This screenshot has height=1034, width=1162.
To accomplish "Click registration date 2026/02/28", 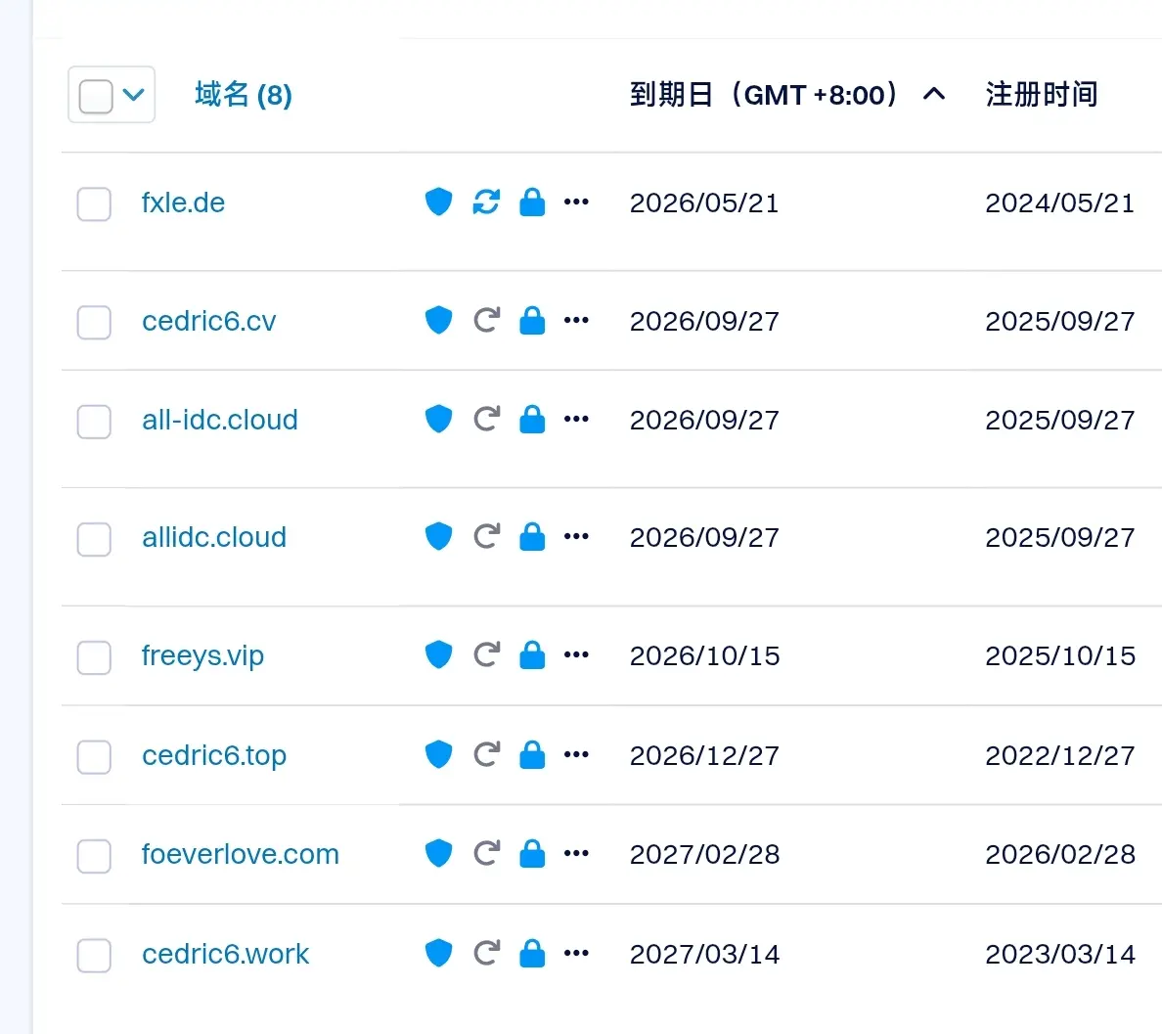I will click(x=1059, y=855).
